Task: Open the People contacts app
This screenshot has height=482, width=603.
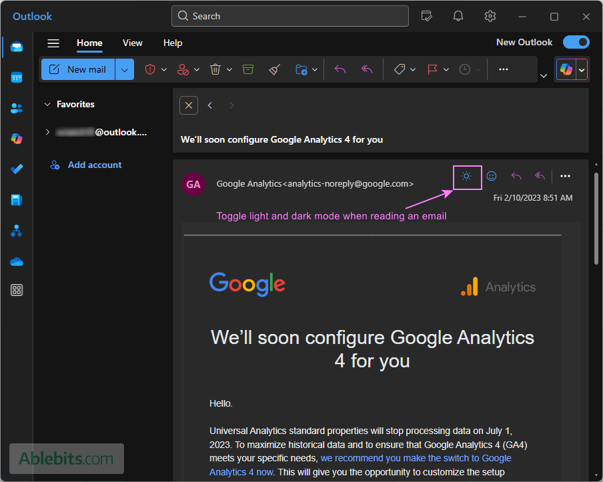Action: 17,109
